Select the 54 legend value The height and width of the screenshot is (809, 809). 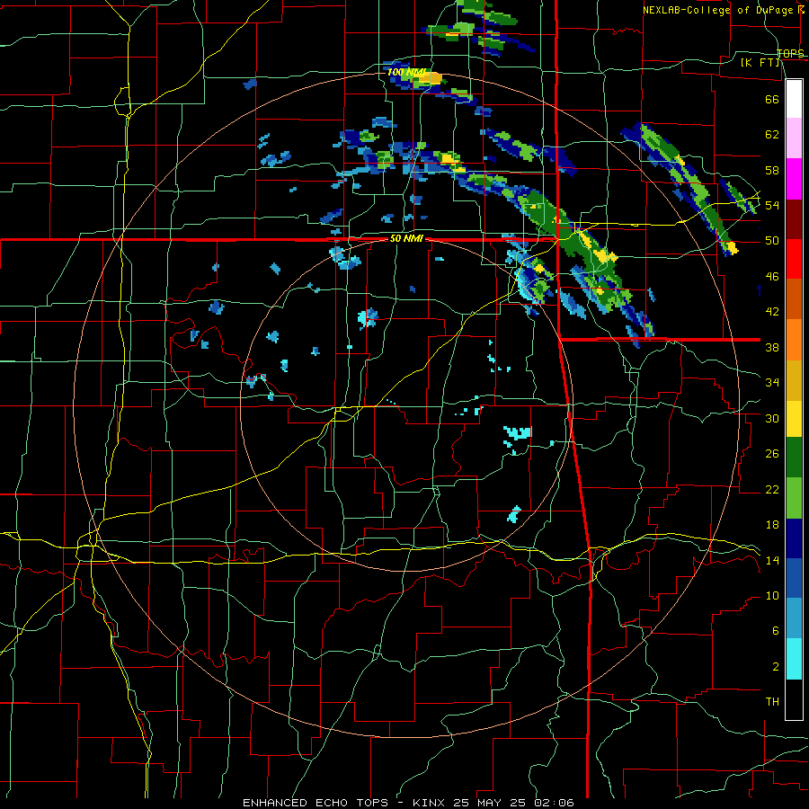coord(772,205)
